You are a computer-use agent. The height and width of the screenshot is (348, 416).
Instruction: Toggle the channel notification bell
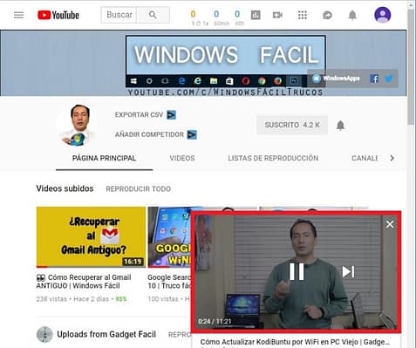(340, 126)
